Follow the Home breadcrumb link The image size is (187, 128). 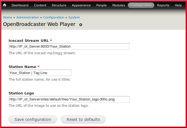(7, 17)
